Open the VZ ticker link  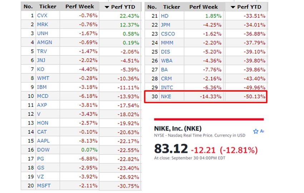tap(40, 176)
